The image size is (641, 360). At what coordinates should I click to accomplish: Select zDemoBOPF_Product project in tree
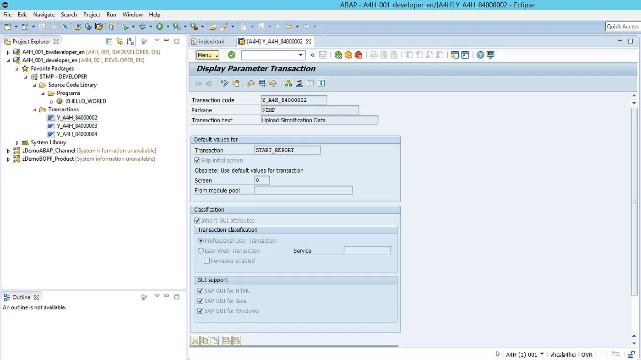coord(48,159)
